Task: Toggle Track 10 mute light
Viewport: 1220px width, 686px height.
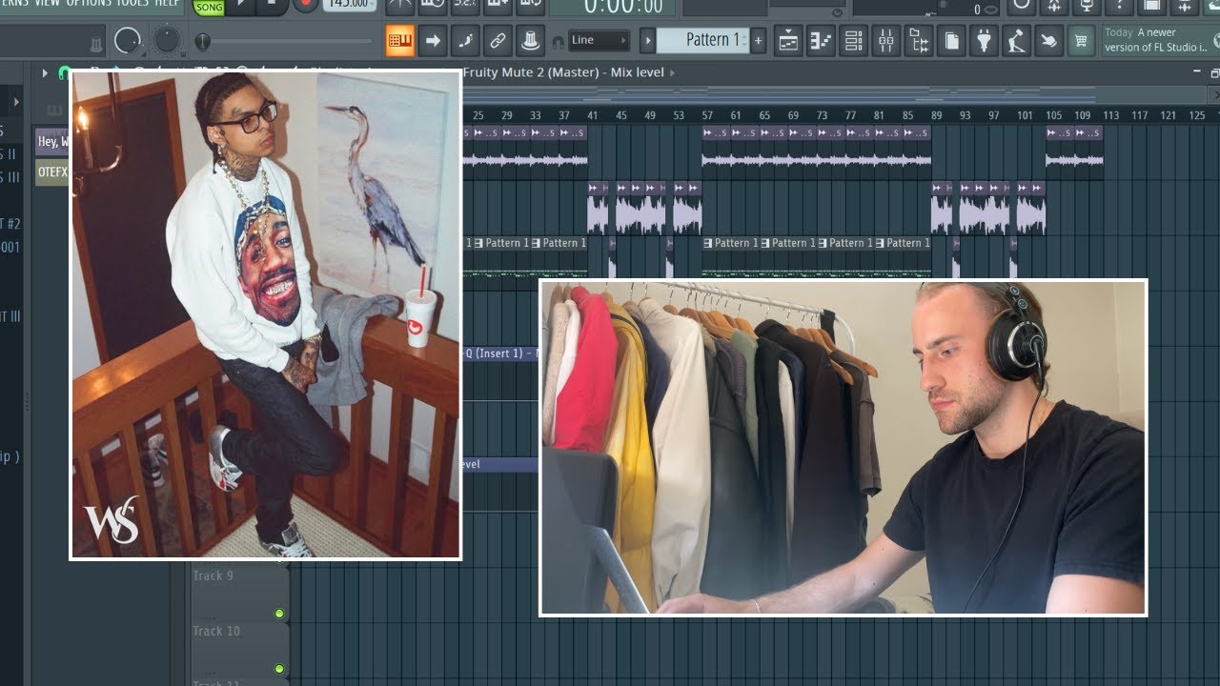Action: pyautogui.click(x=279, y=669)
